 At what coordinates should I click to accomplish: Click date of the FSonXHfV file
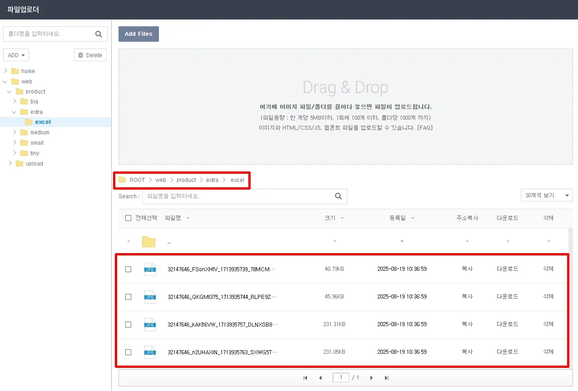tap(402, 269)
